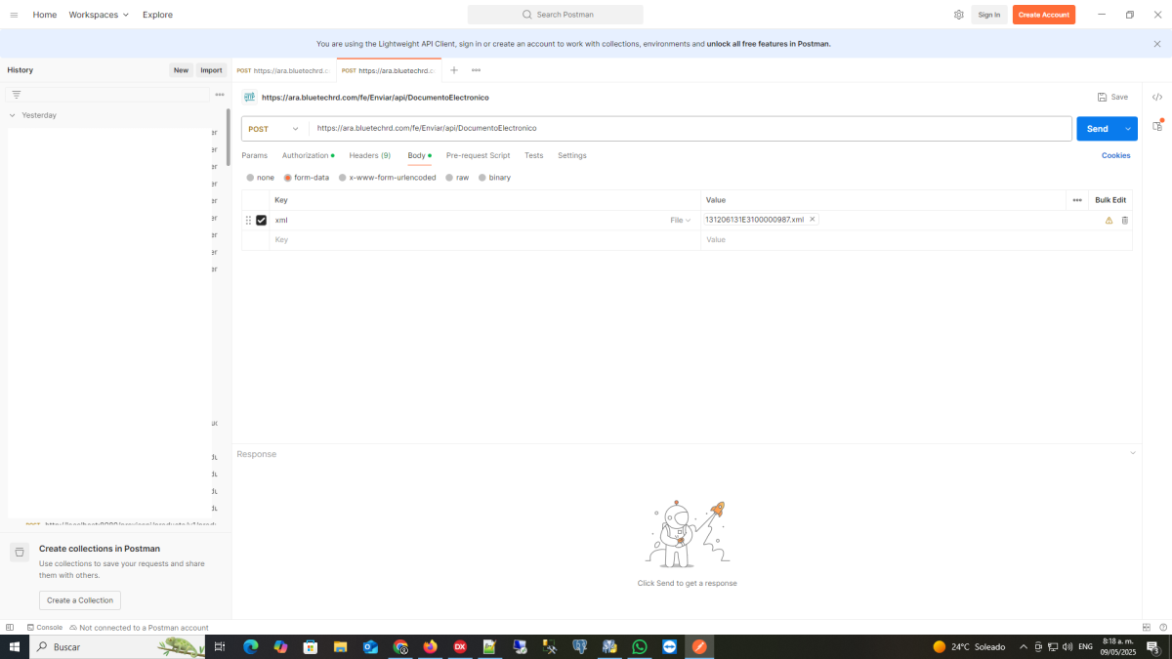This screenshot has width=1172, height=659.
Task: Click the sidebar vertical scrollbar
Action: coord(229,137)
